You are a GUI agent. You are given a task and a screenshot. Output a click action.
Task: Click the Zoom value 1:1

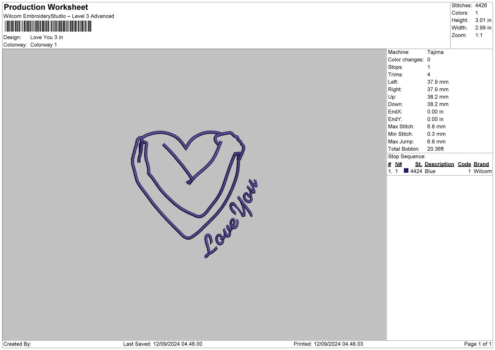coord(479,35)
